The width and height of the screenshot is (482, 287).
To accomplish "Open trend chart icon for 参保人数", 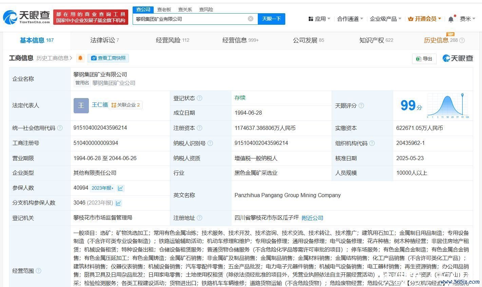I will pos(120,188).
